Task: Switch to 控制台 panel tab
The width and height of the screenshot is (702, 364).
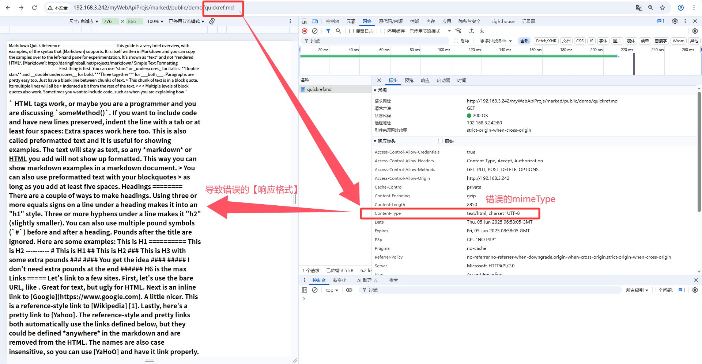Action: 332,21
